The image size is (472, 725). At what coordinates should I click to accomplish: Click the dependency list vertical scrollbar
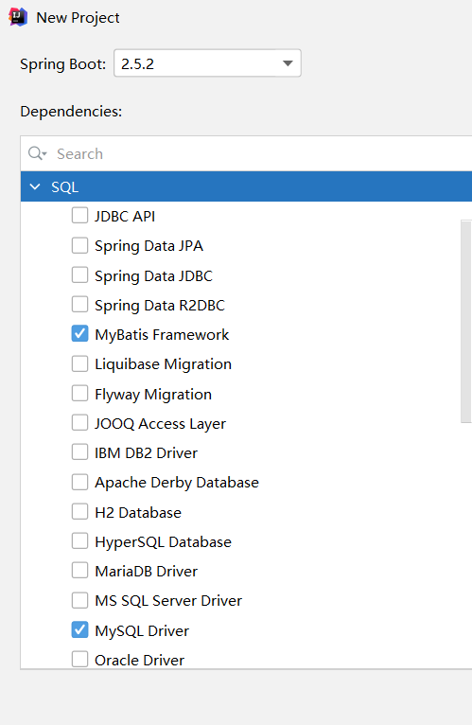(466, 322)
